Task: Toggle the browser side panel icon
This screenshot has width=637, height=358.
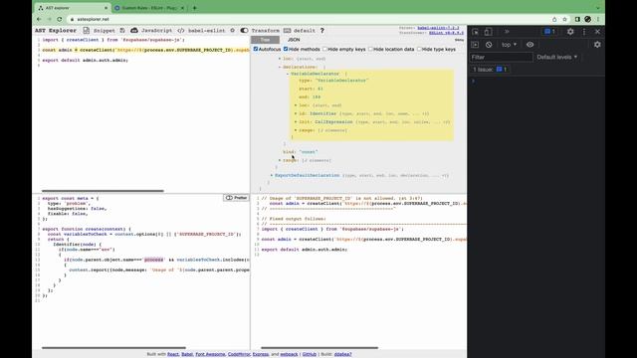Action: pos(577,19)
